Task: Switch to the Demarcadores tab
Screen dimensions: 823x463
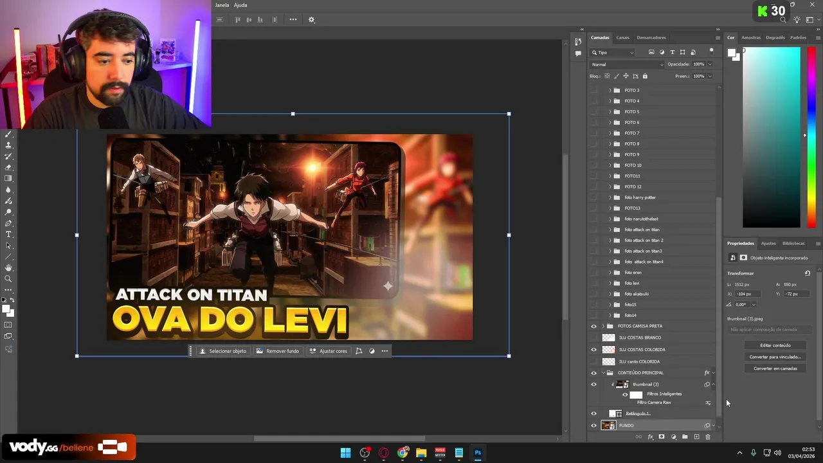Action: point(651,37)
